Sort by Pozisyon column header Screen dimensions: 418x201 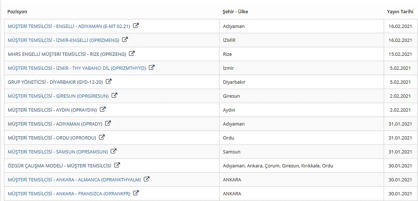tap(17, 12)
